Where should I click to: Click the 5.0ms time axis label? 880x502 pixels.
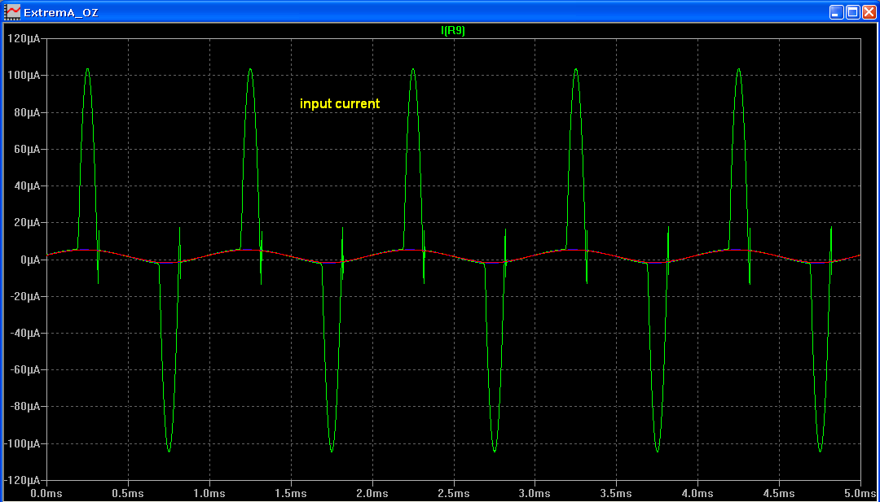tap(860, 494)
